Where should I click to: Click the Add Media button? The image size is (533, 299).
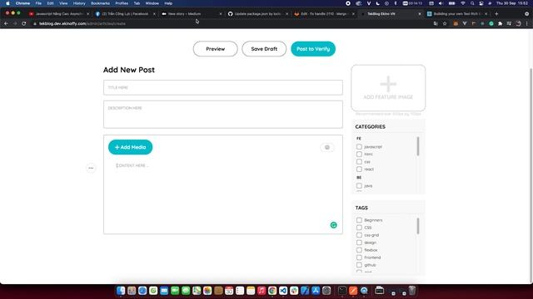click(131, 147)
